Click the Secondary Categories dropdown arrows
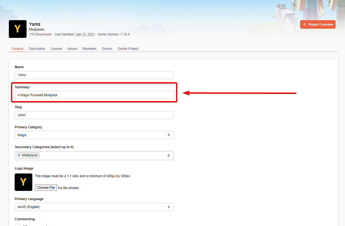Image resolution: width=345 pixels, height=226 pixels. point(169,155)
